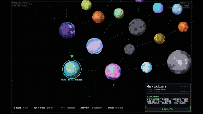Select the small white ice planet
Image resolution: width=203 pixels, height=114 pixels.
pyautogui.click(x=147, y=67)
